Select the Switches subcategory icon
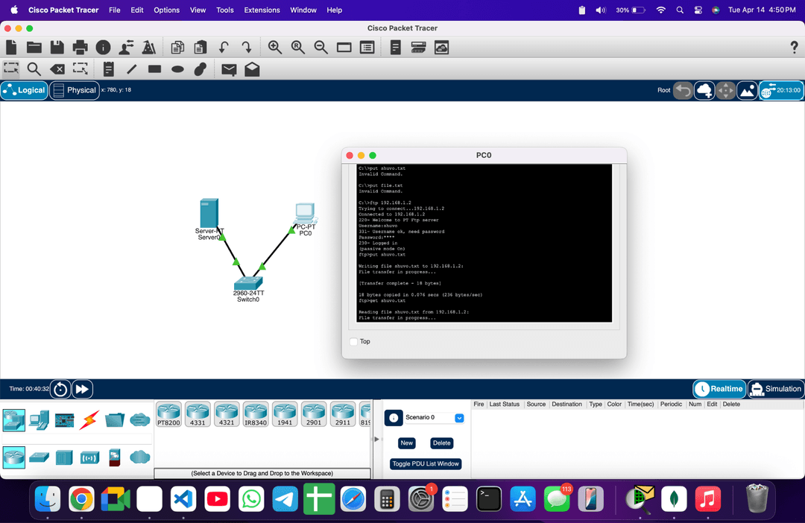This screenshot has width=805, height=523. [x=39, y=457]
